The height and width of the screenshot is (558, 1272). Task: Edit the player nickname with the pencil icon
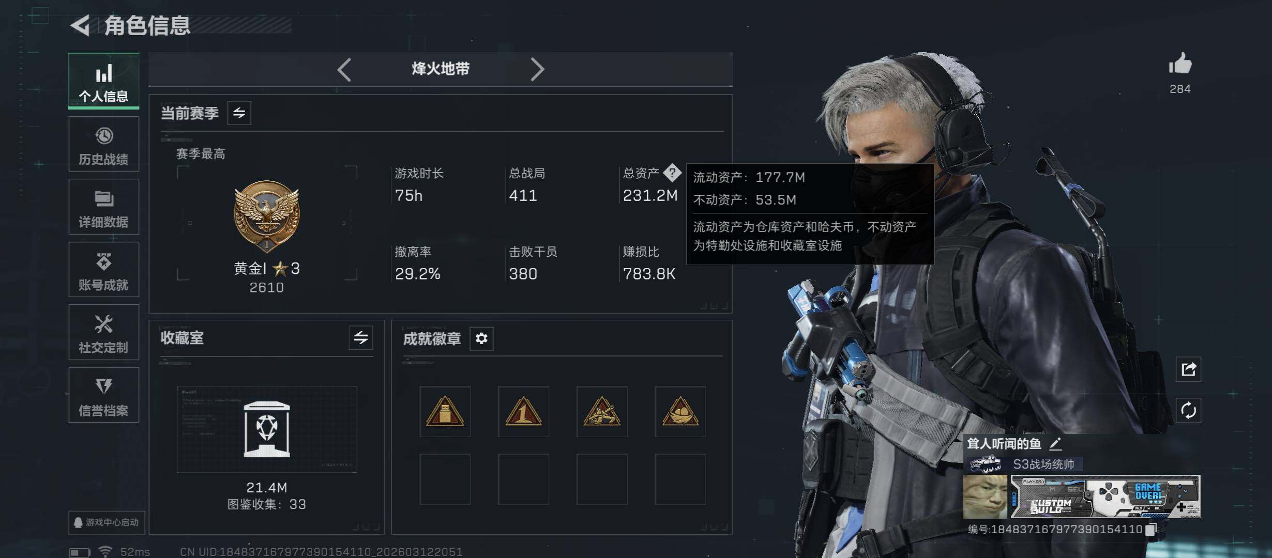point(1055,443)
